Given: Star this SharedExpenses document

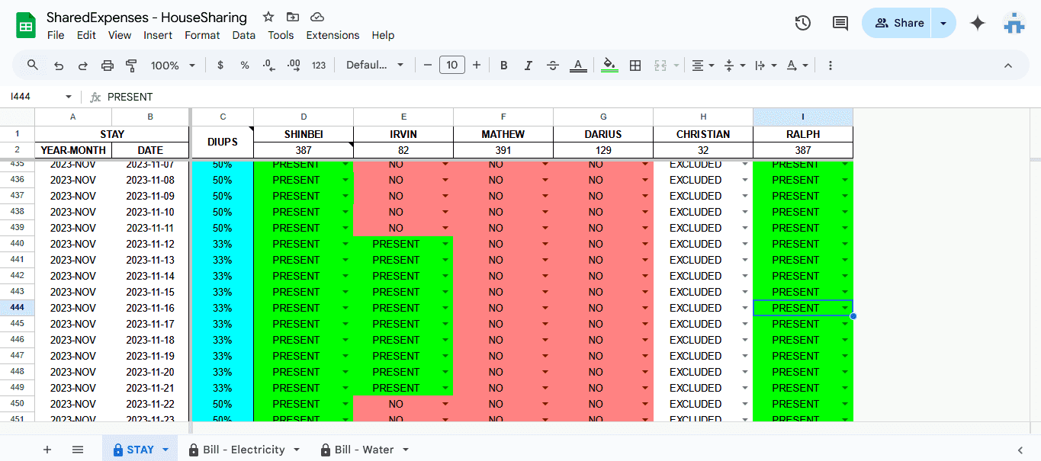Looking at the screenshot, I should coord(268,17).
